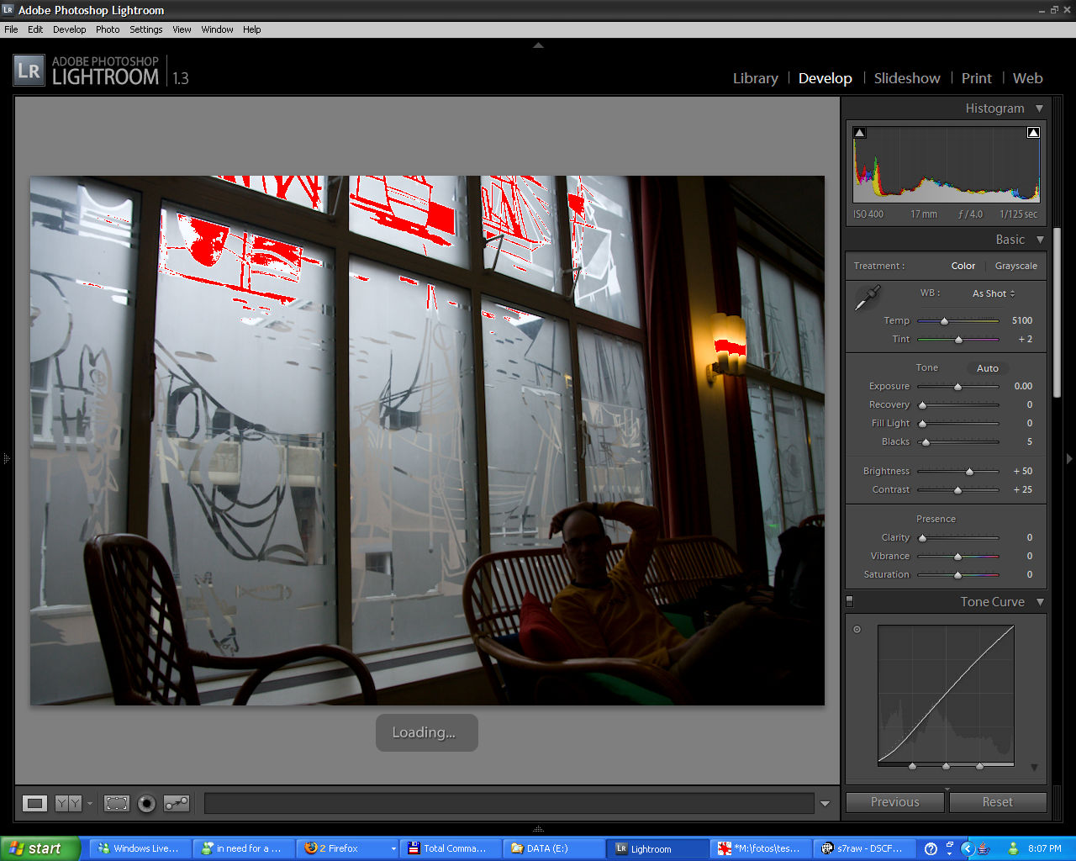Screen dimensions: 1076x861
Task: Select the Loupe view icon
Action: 34,804
